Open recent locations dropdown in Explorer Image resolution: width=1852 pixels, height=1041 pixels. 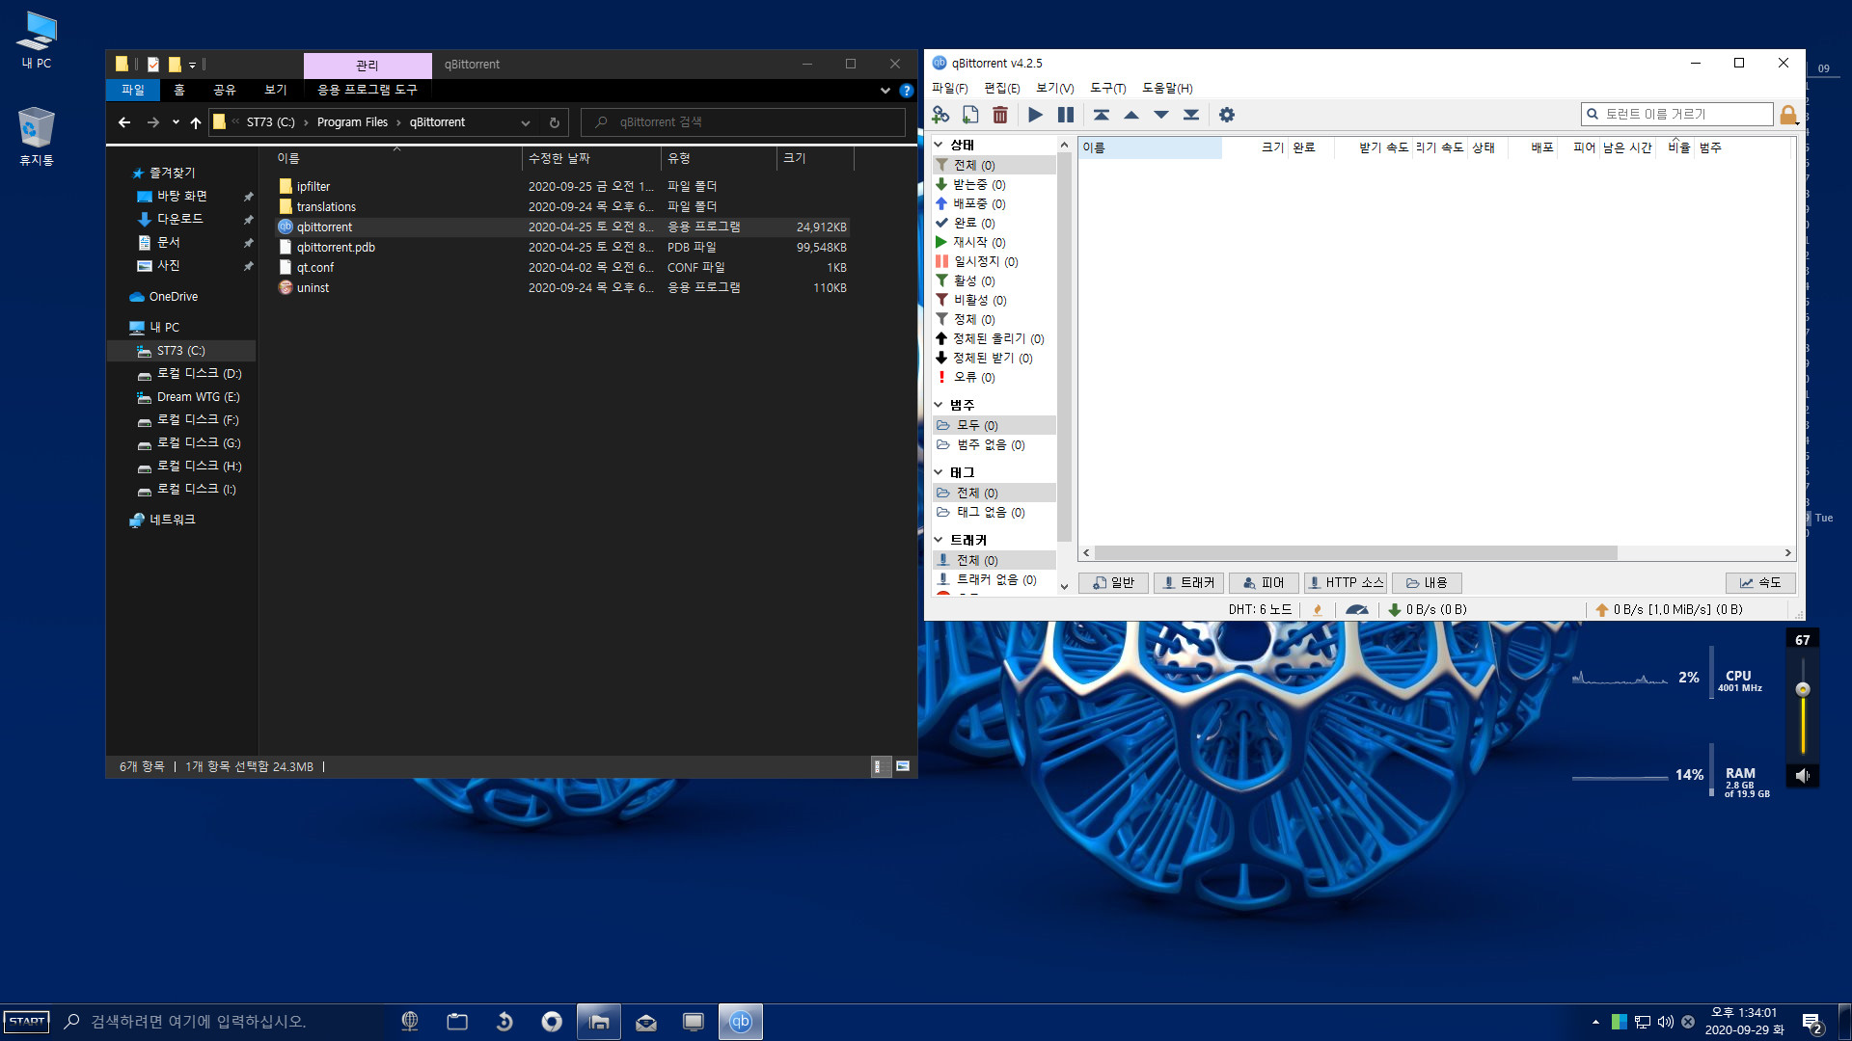tap(176, 122)
